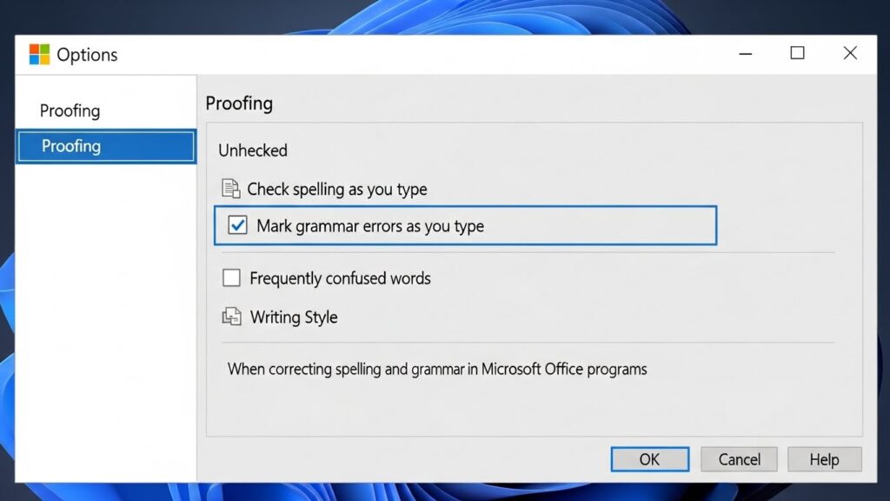Open Help from the dialog footer
The image size is (890, 501).
(824, 459)
